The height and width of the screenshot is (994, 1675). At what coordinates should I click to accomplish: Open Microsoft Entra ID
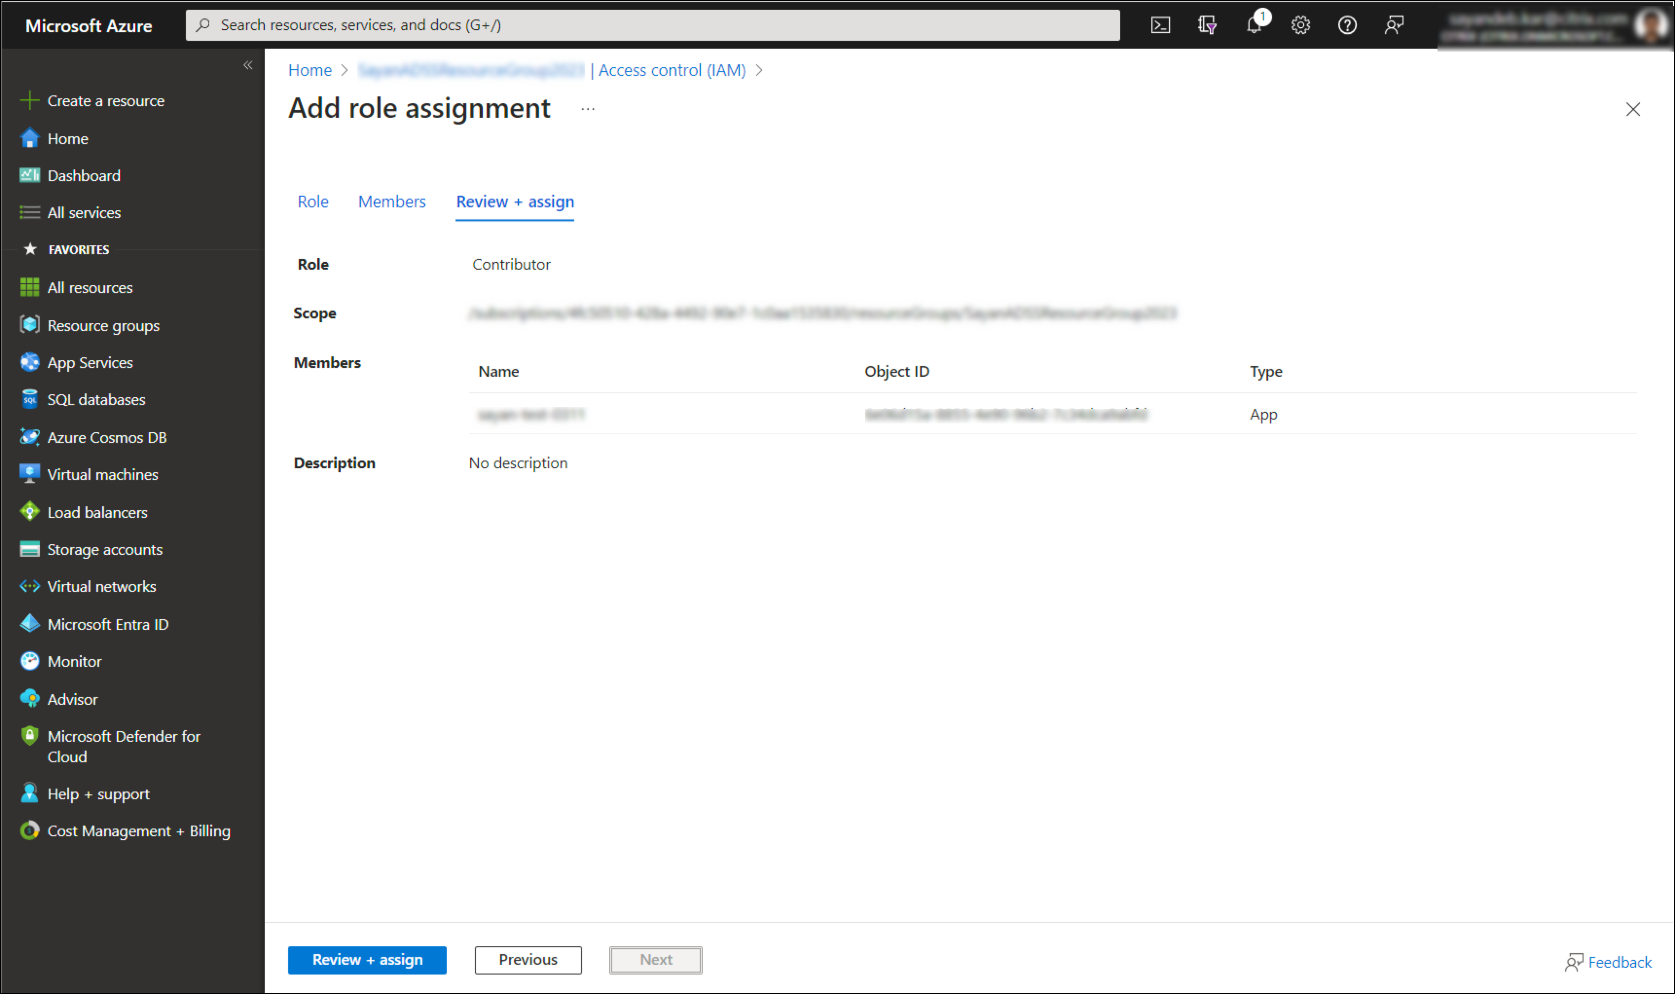point(94,624)
